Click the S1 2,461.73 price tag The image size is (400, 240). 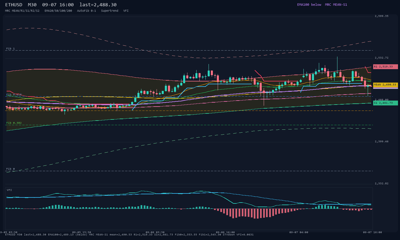[385, 103]
